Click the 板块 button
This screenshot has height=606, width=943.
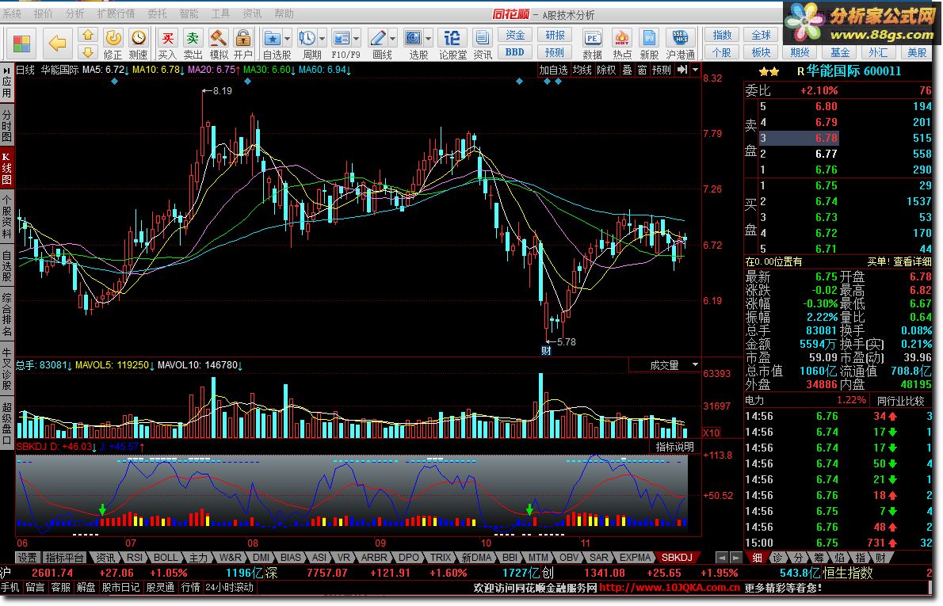point(761,51)
